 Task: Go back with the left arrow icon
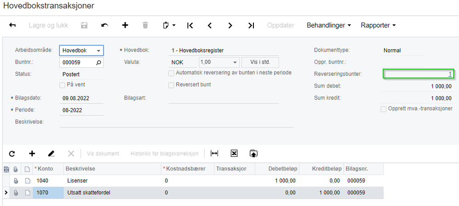pyautogui.click(x=12, y=25)
